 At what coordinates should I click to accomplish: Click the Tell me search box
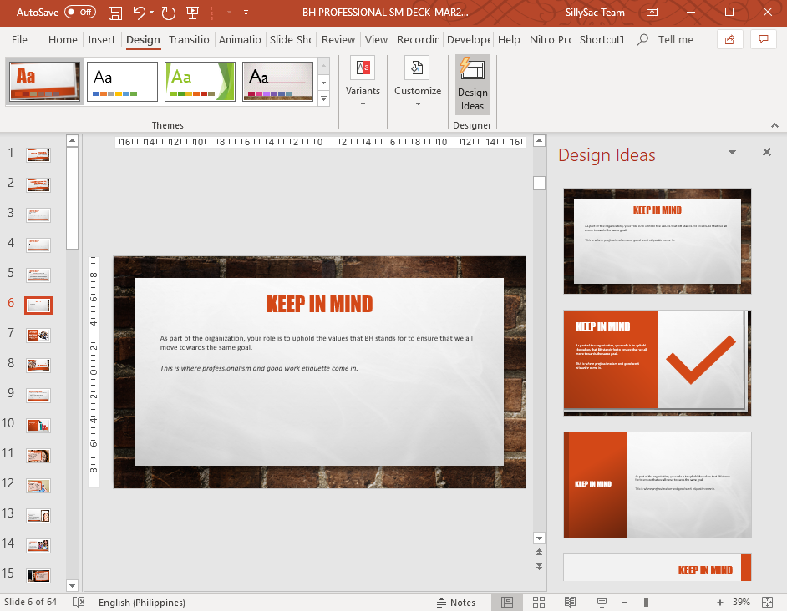(666, 39)
